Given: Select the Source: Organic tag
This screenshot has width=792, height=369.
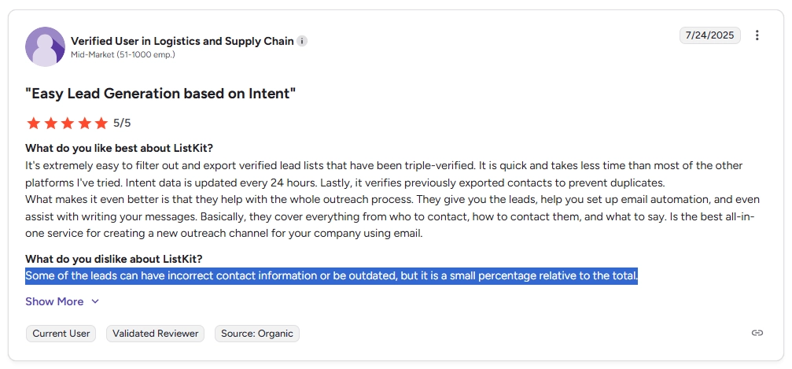Looking at the screenshot, I should (x=257, y=334).
